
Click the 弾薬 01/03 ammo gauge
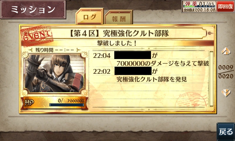pyautogui.click(x=199, y=4)
